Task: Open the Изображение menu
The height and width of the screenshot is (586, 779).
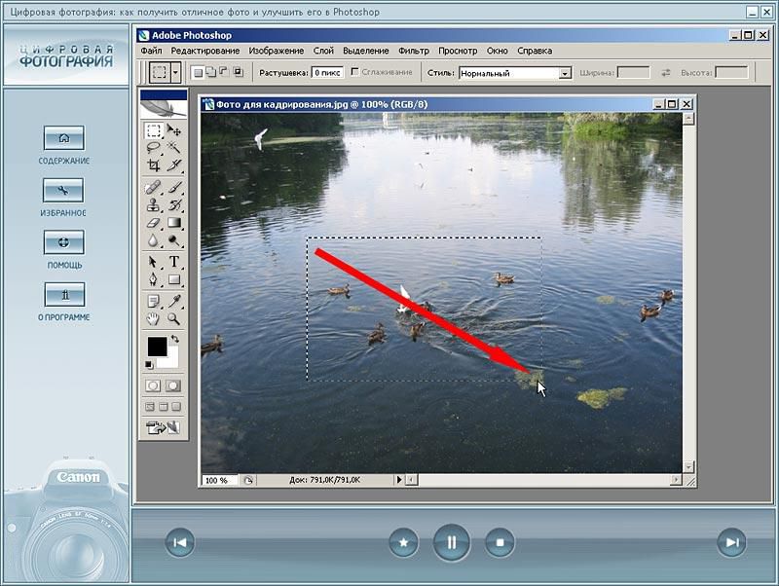Action: 278,51
